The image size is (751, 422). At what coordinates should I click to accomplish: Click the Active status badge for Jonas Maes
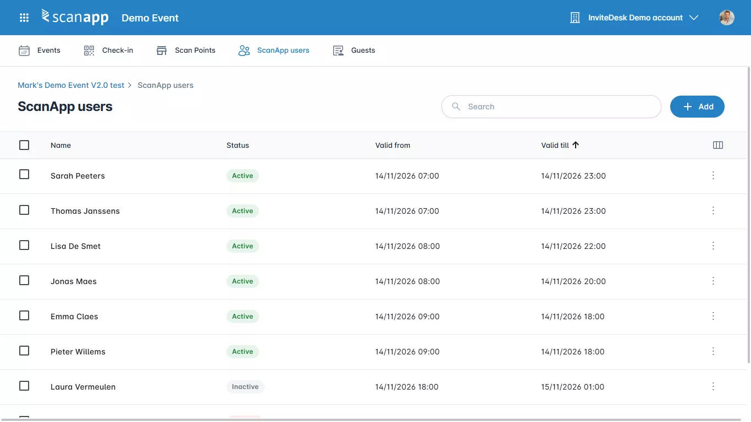click(x=242, y=281)
